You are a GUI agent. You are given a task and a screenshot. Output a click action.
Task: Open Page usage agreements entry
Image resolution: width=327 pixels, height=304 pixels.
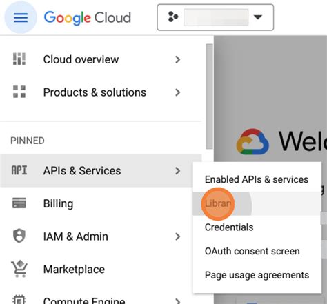coord(257,275)
